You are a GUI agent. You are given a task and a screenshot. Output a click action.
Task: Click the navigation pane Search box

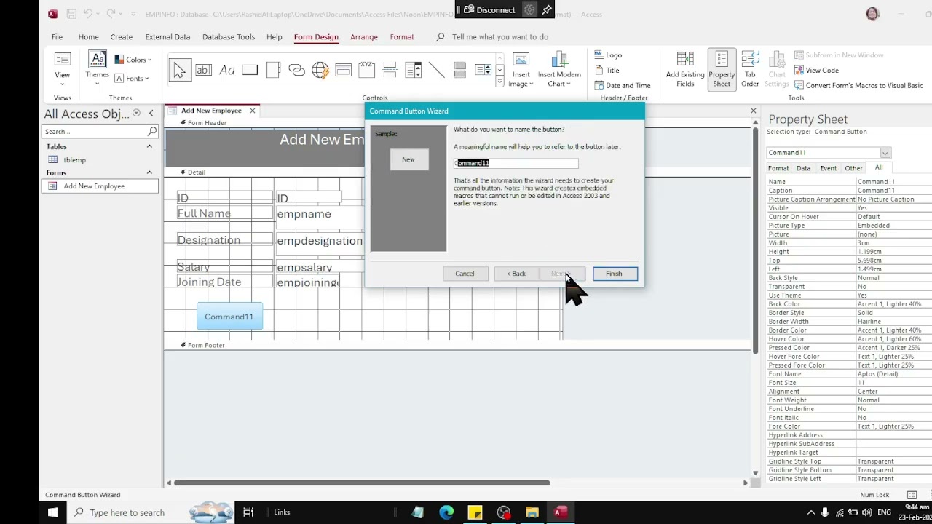(x=100, y=132)
